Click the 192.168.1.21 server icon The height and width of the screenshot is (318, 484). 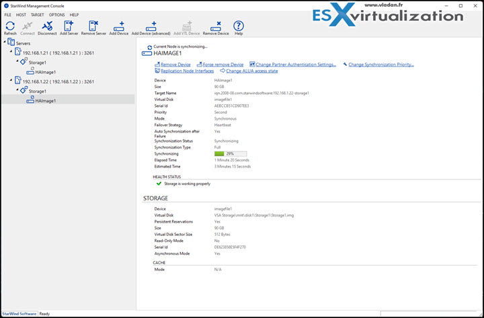tap(18, 52)
